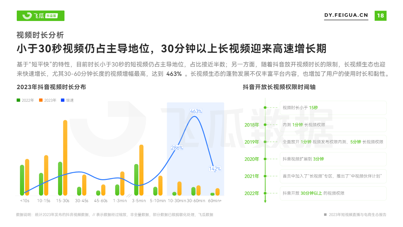403x227 pixels.
Task: Click the timeline dot beside 2018年
Action: (265, 125)
